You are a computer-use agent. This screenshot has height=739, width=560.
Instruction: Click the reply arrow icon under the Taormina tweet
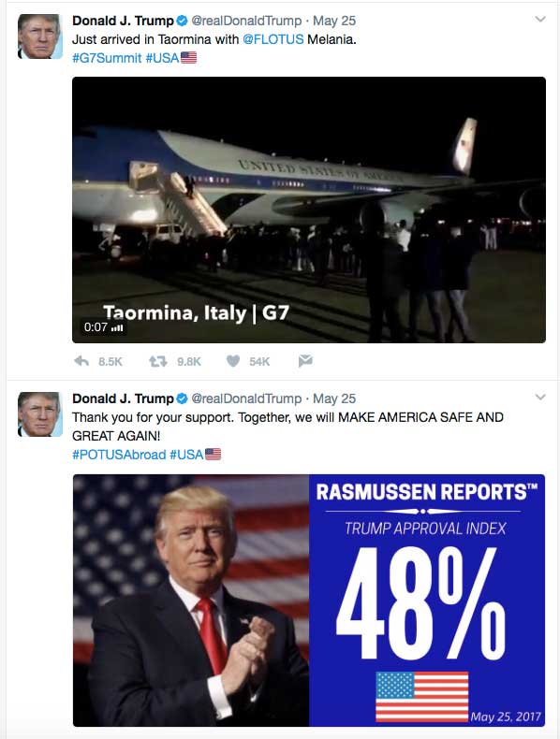81,361
